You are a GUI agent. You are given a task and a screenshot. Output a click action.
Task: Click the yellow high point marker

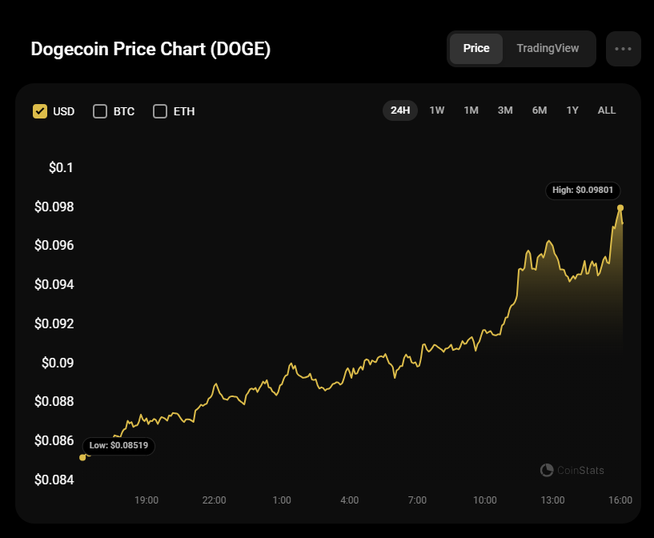pyautogui.click(x=620, y=208)
